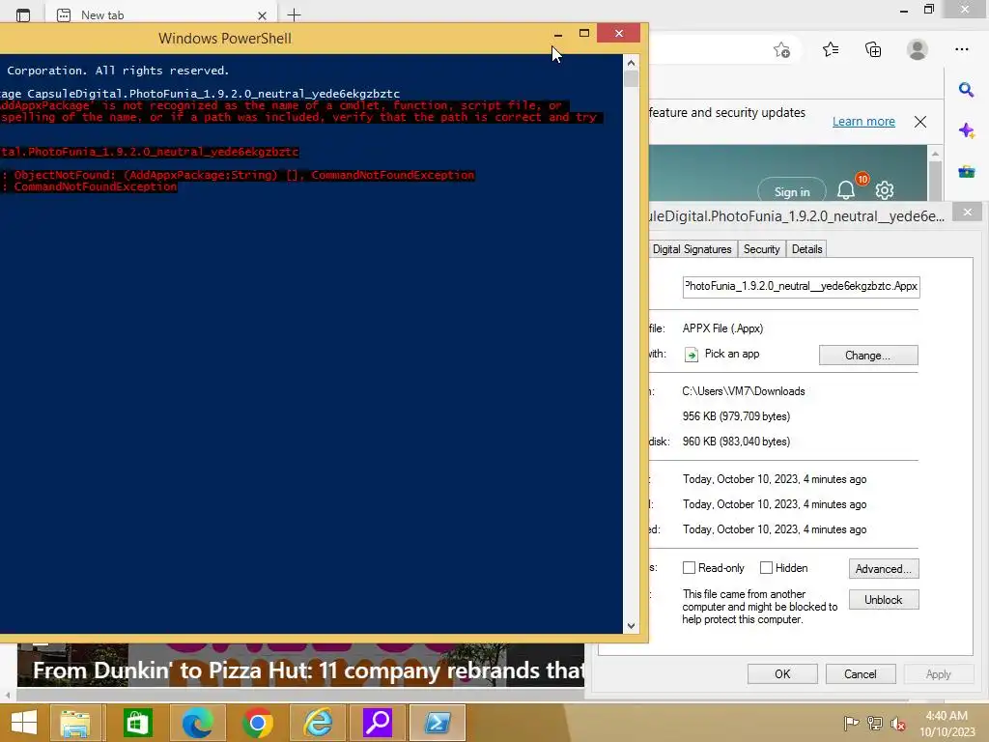Click the C:\Users\VM7\Downloads location text
The width and height of the screenshot is (989, 742).
coord(744,391)
